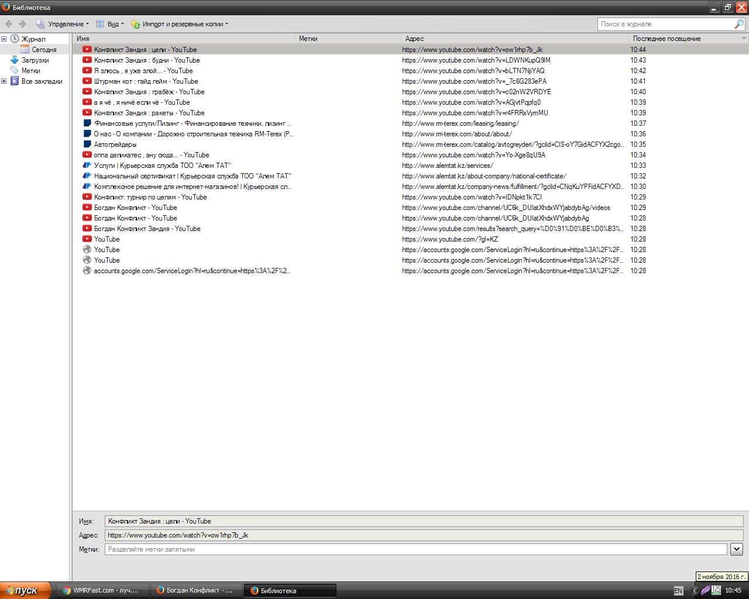Select row Конфликт: турнир по целям
Screen dimensions: 749x599
pos(411,197)
